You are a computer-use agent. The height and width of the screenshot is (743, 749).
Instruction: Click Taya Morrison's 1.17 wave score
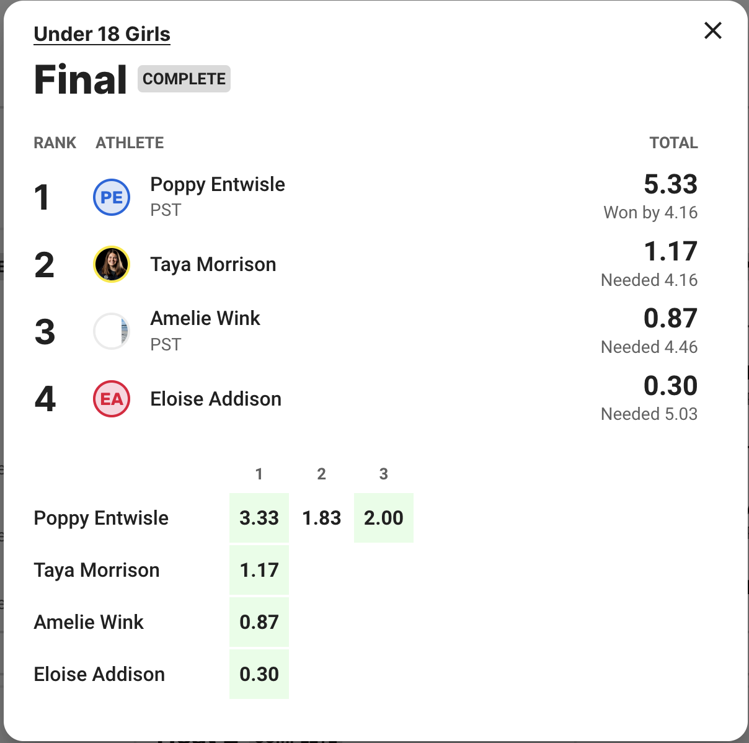tap(259, 570)
